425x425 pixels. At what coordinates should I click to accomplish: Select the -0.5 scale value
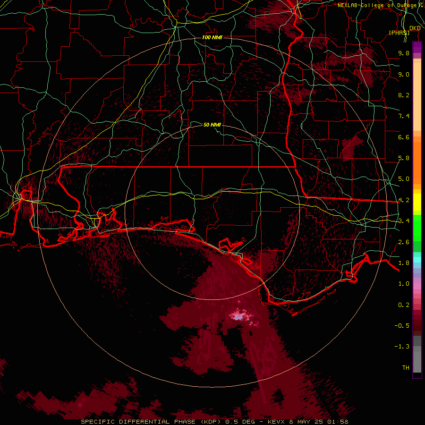pyautogui.click(x=402, y=326)
